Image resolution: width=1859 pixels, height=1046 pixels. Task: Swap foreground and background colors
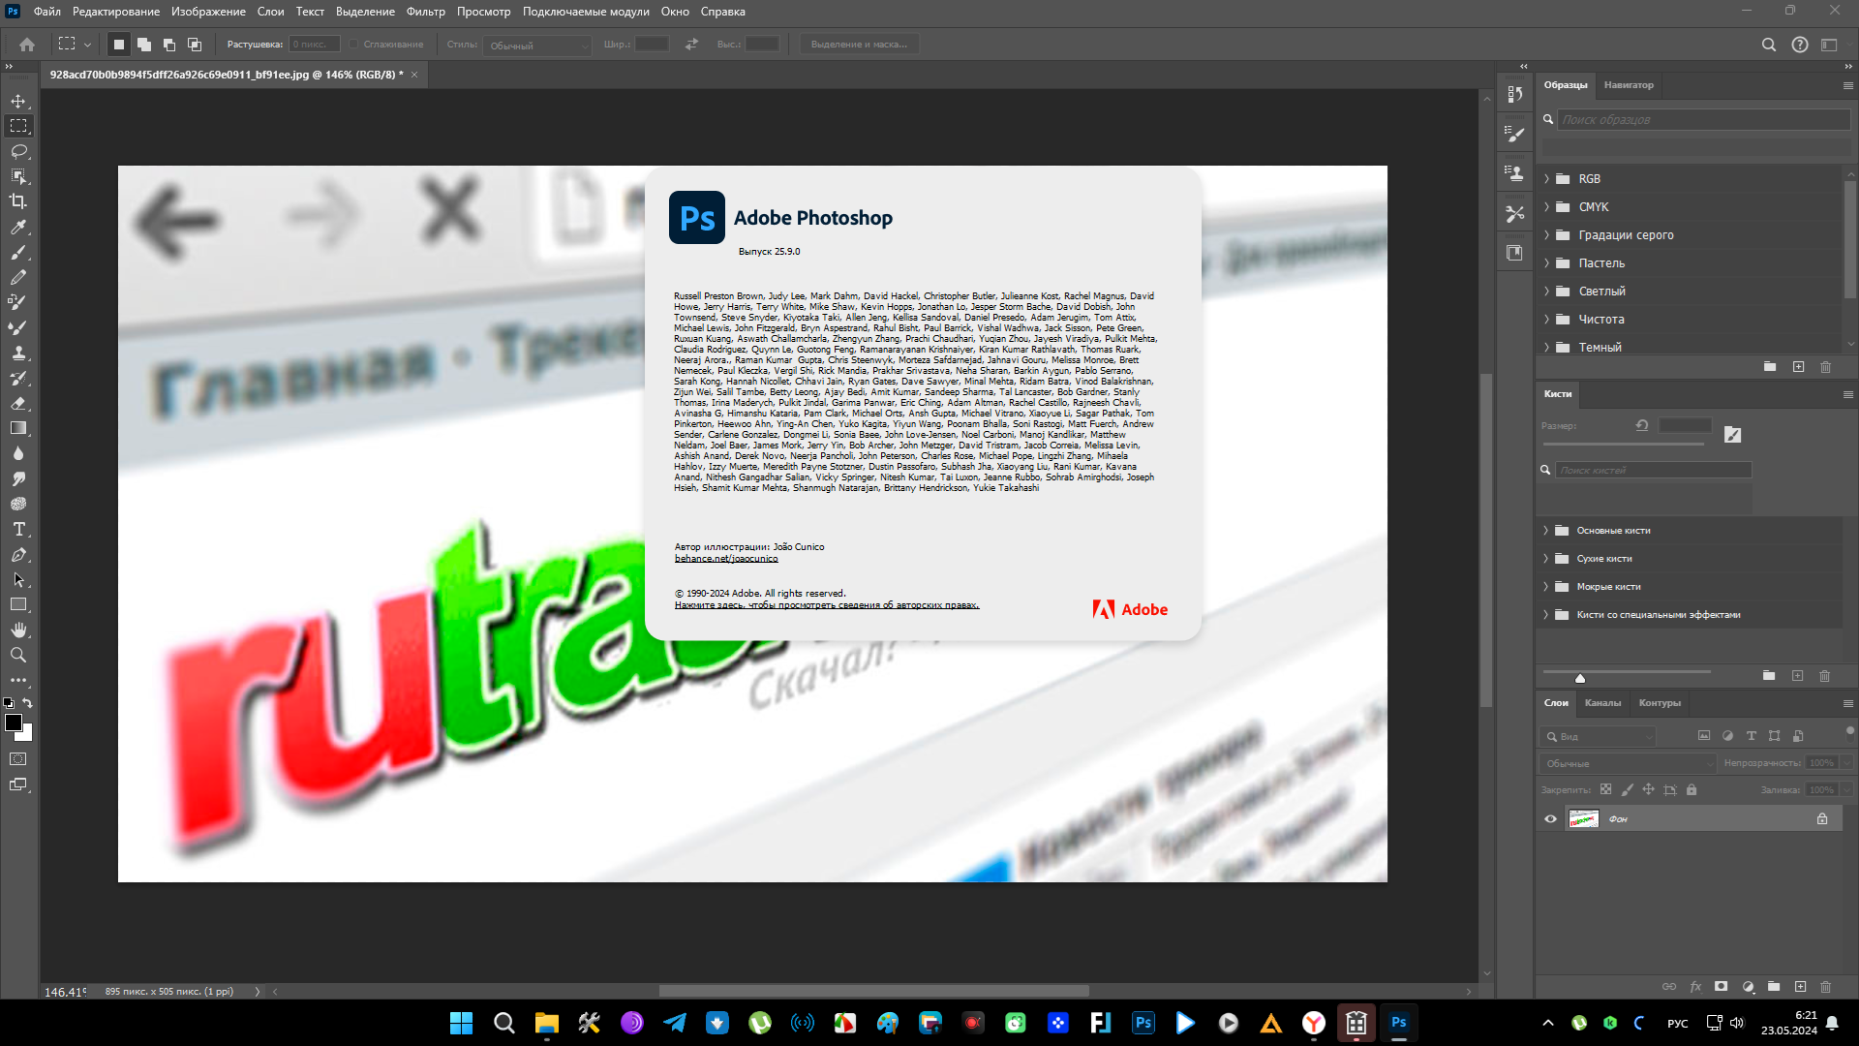(x=28, y=703)
